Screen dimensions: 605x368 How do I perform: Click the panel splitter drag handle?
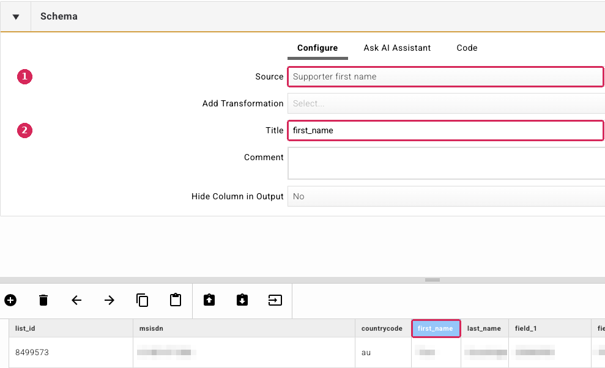pos(432,280)
